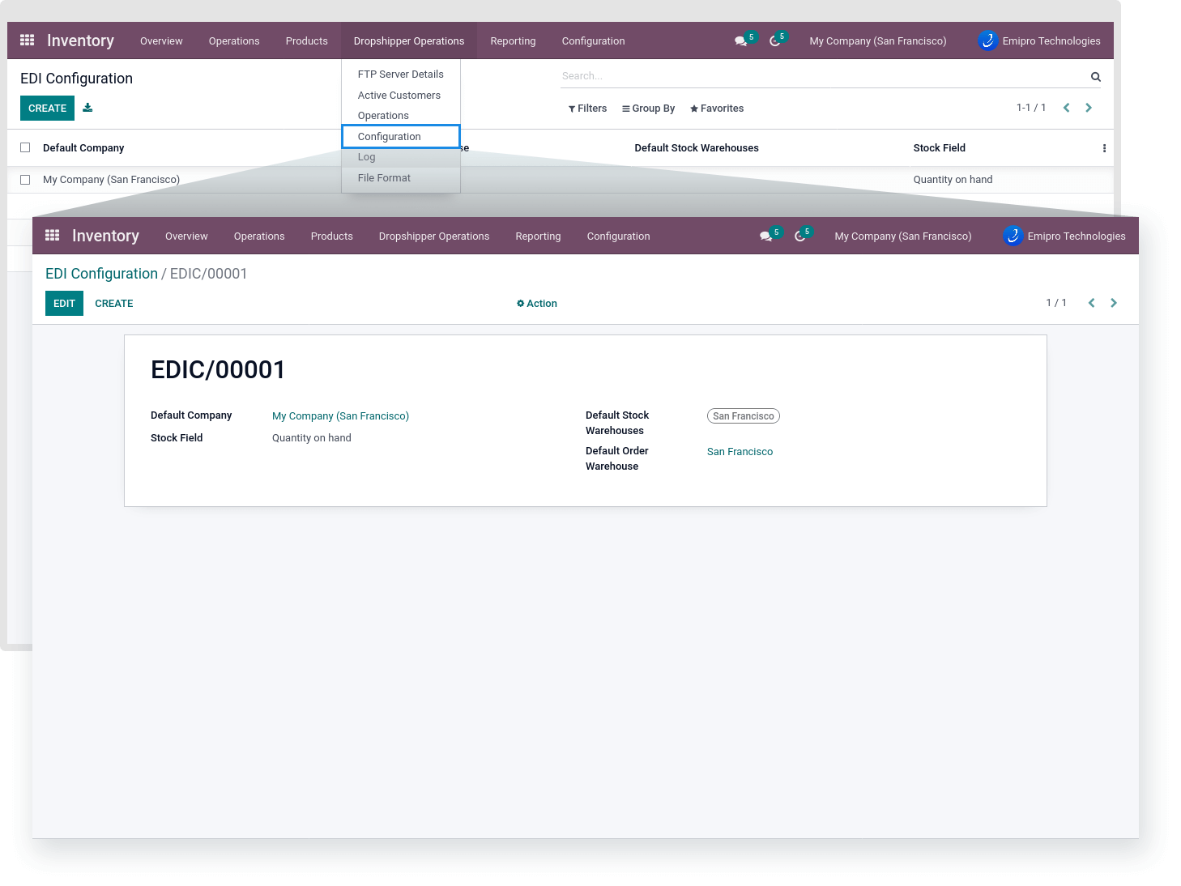Select Log from the dropdown menu
Screen dimensions: 1181x886
(x=367, y=157)
